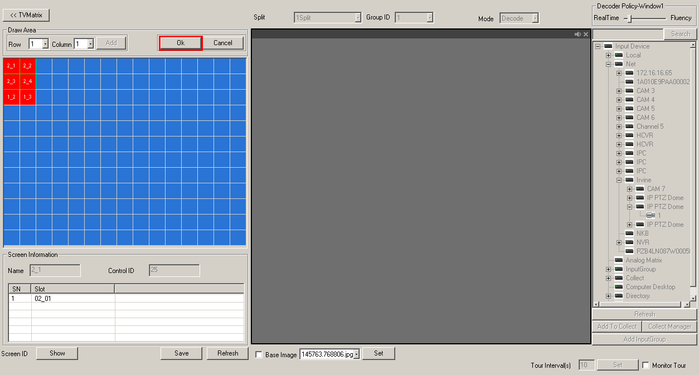
Task: Click the Collect folder icon
Action: pyautogui.click(x=619, y=278)
